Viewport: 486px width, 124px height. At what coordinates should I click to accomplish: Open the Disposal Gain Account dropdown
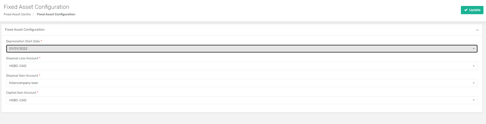(242, 83)
